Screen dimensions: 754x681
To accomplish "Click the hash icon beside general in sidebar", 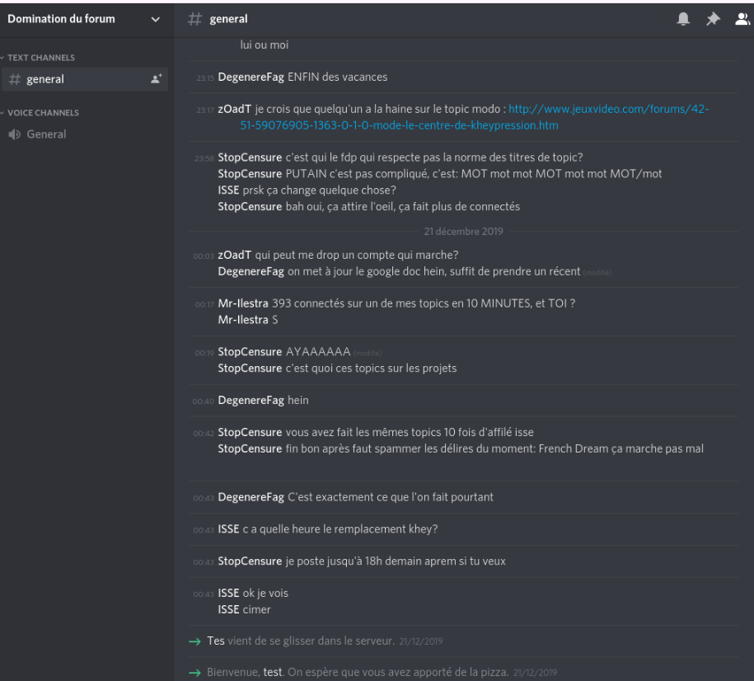I will tap(14, 79).
